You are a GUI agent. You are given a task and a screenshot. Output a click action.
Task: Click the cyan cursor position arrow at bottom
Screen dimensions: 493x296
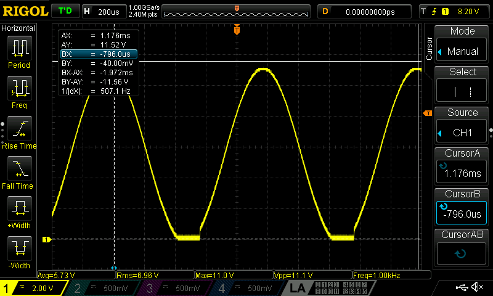[x=114, y=268]
